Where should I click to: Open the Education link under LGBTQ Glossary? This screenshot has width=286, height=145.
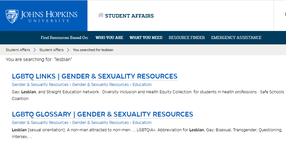[x=142, y=123]
